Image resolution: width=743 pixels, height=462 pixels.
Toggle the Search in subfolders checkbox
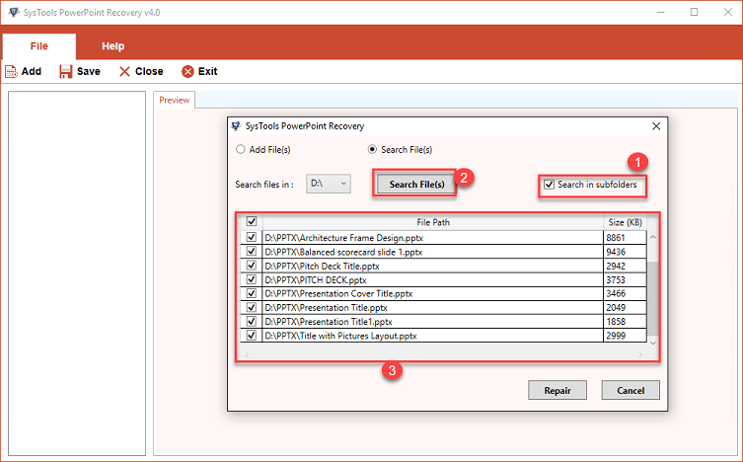(550, 185)
